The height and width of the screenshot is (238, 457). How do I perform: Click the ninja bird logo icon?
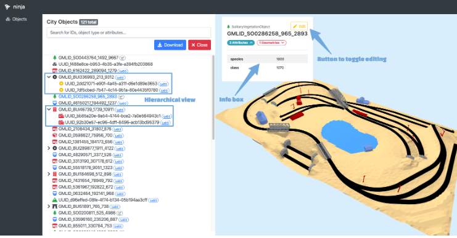pyautogui.click(x=7, y=7)
